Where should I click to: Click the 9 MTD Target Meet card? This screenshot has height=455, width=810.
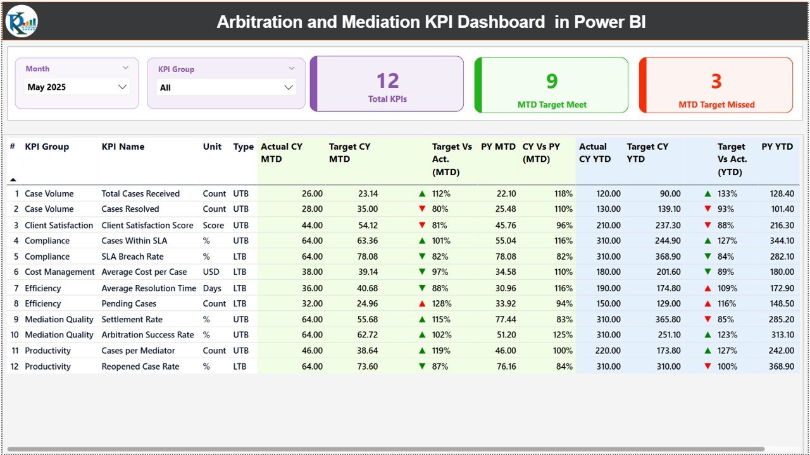[551, 85]
